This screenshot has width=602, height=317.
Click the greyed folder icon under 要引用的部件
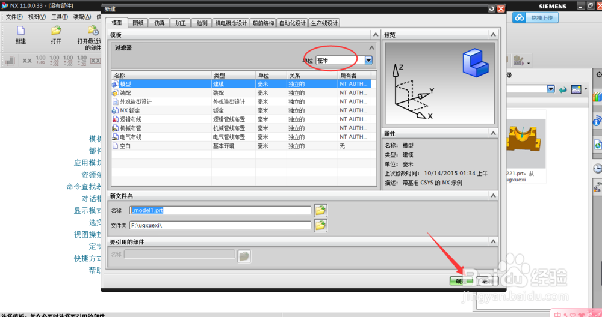click(244, 256)
